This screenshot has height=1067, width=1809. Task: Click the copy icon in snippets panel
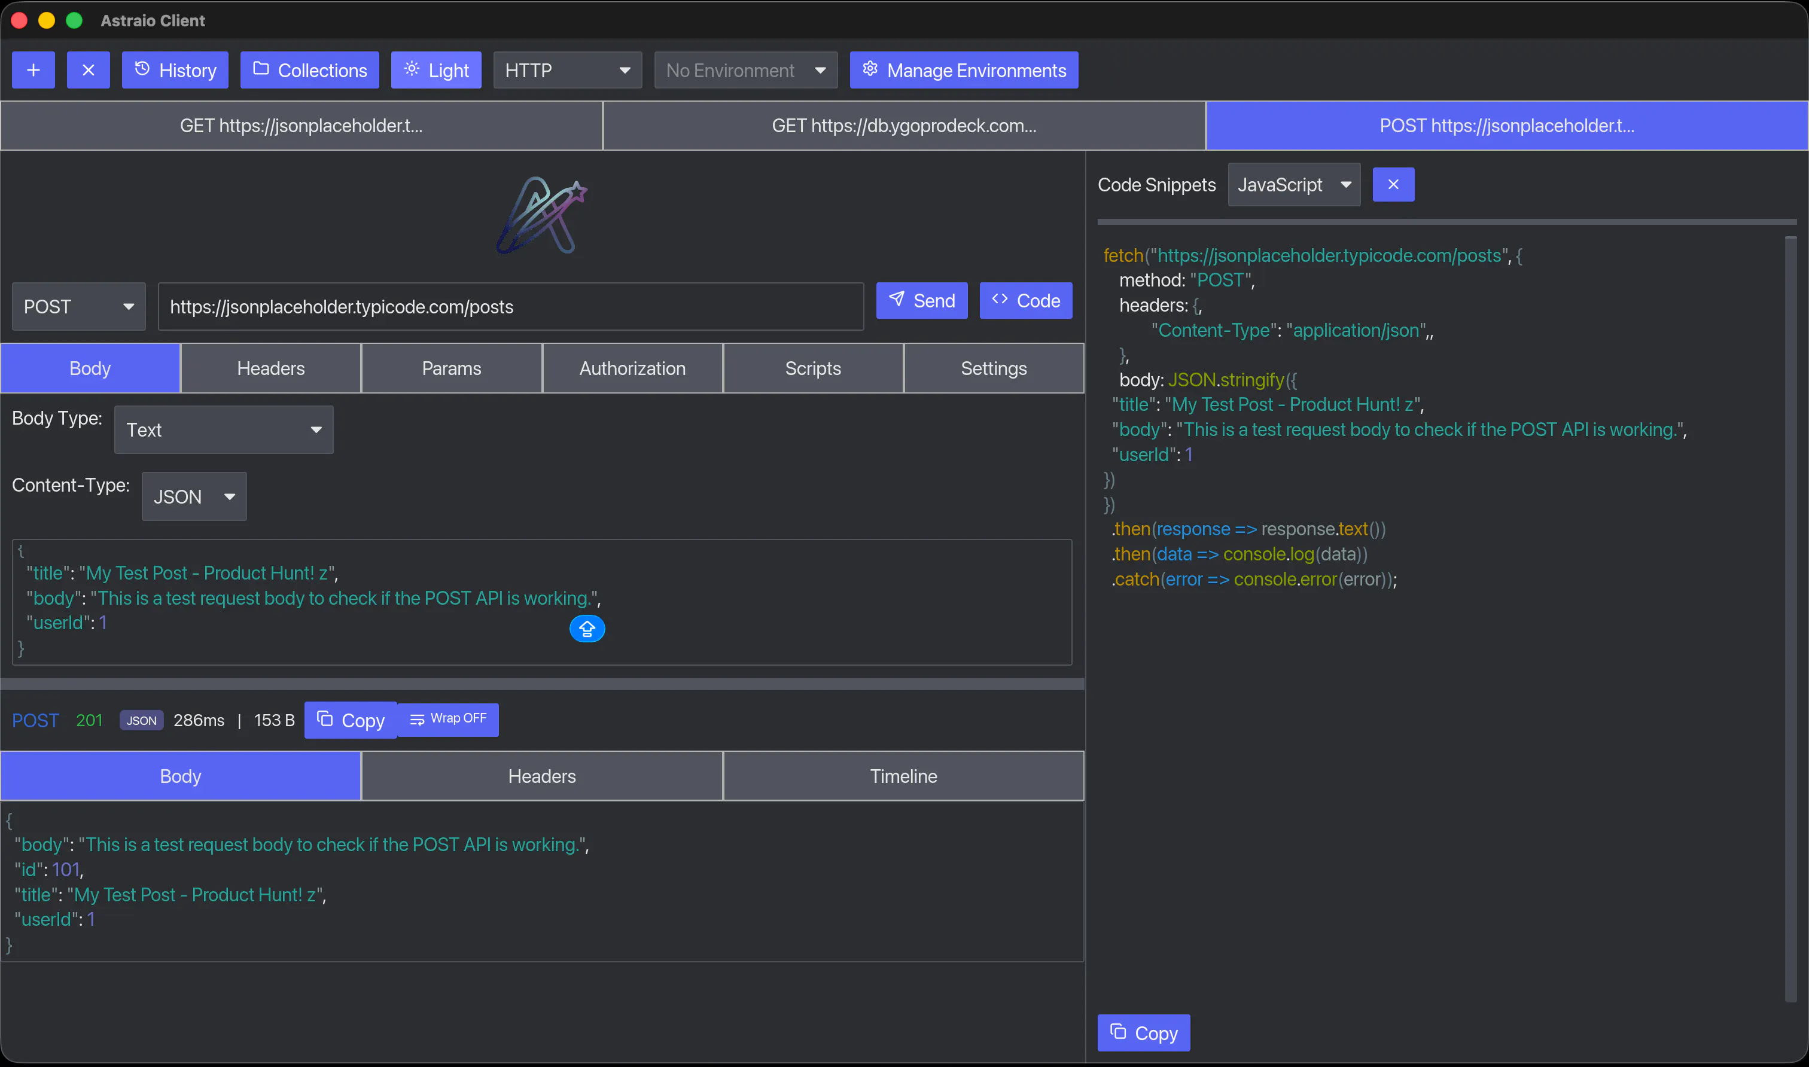tap(1118, 1031)
